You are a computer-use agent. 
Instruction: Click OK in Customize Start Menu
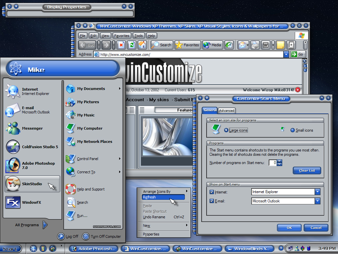pyautogui.click(x=289, y=228)
